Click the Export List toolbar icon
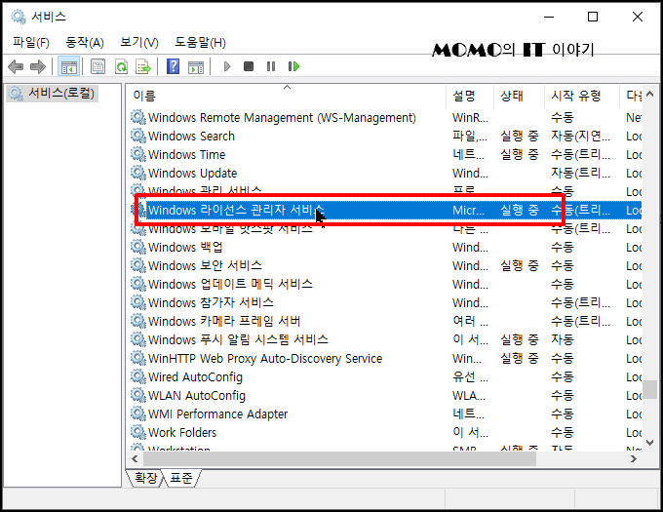The image size is (663, 512). [x=143, y=66]
